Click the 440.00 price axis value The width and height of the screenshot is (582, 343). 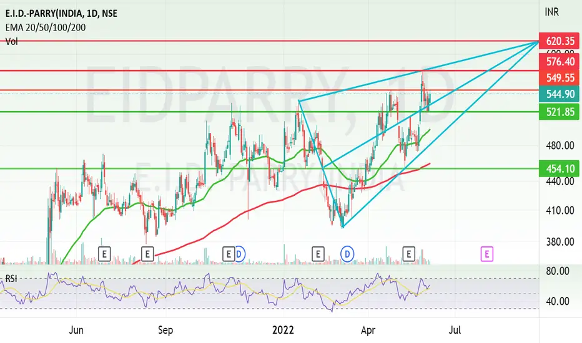(x=560, y=181)
